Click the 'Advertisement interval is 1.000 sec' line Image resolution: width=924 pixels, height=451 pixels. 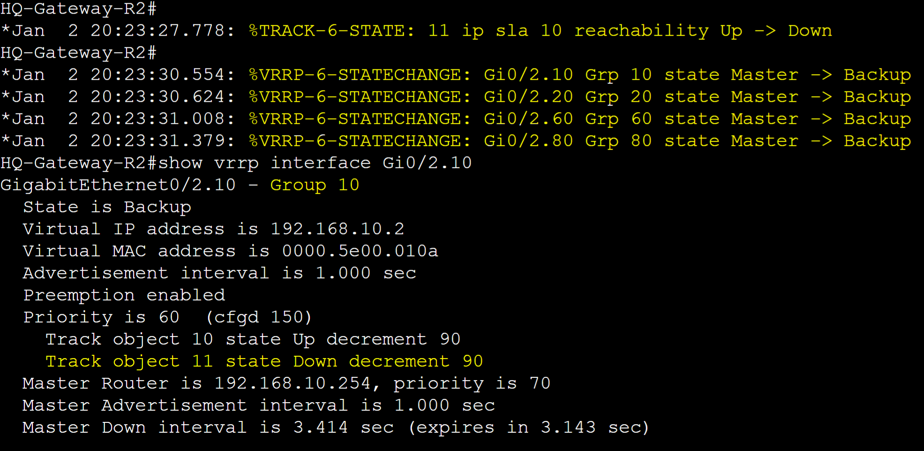(x=219, y=273)
